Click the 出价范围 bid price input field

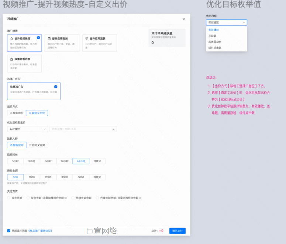(80, 129)
